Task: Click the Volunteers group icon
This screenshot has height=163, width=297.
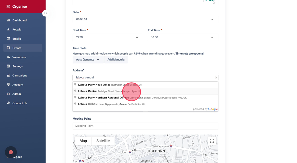Action: [x=8, y=57]
